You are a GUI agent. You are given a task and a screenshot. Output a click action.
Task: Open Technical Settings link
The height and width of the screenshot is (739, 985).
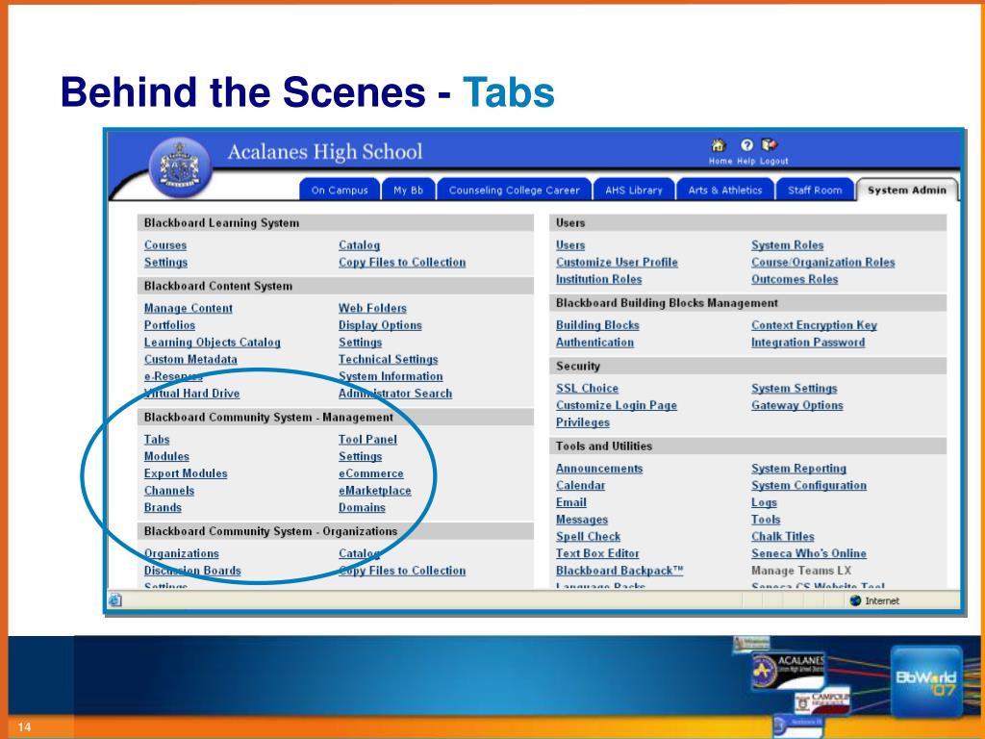[389, 359]
